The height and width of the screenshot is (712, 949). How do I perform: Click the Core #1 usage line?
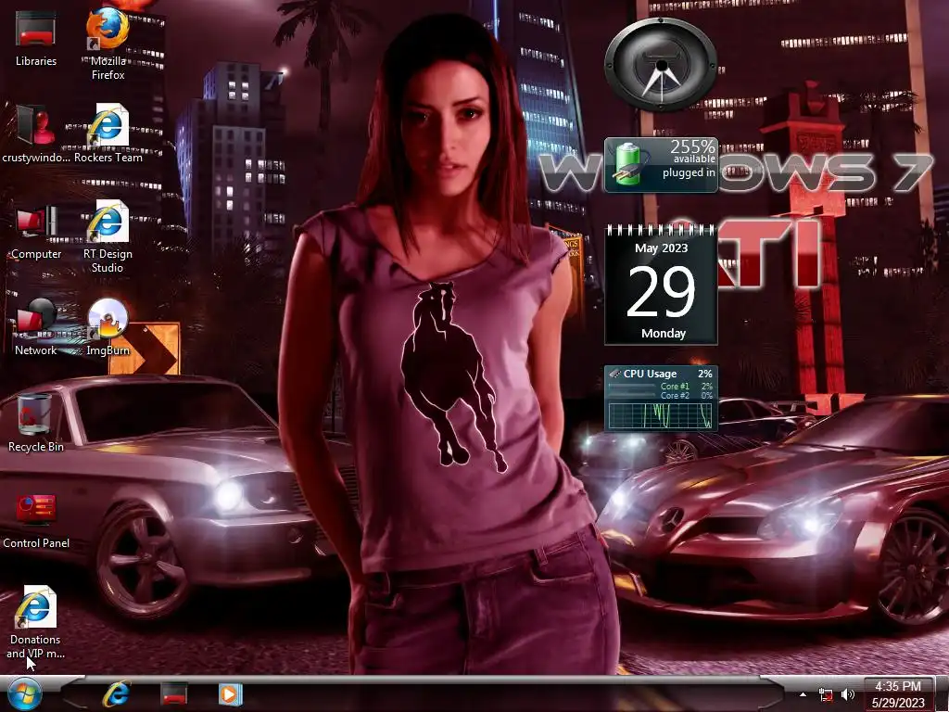[661, 387]
